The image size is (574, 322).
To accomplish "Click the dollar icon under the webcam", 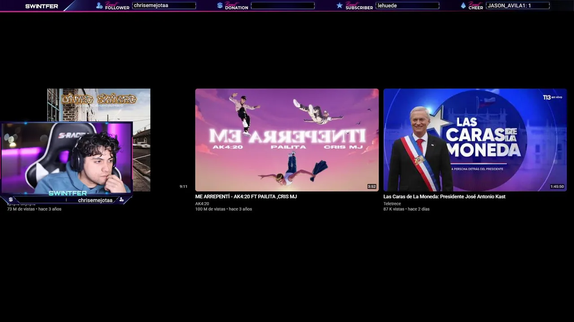I will [11, 199].
